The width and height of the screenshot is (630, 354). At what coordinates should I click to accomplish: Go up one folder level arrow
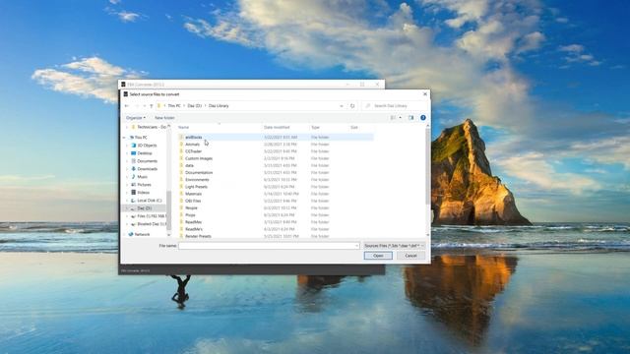pyautogui.click(x=152, y=106)
